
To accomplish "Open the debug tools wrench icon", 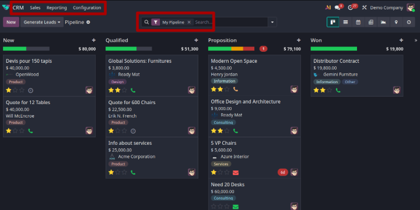I will click(x=364, y=8).
